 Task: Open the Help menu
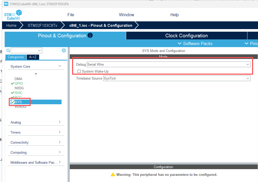[x=174, y=15]
